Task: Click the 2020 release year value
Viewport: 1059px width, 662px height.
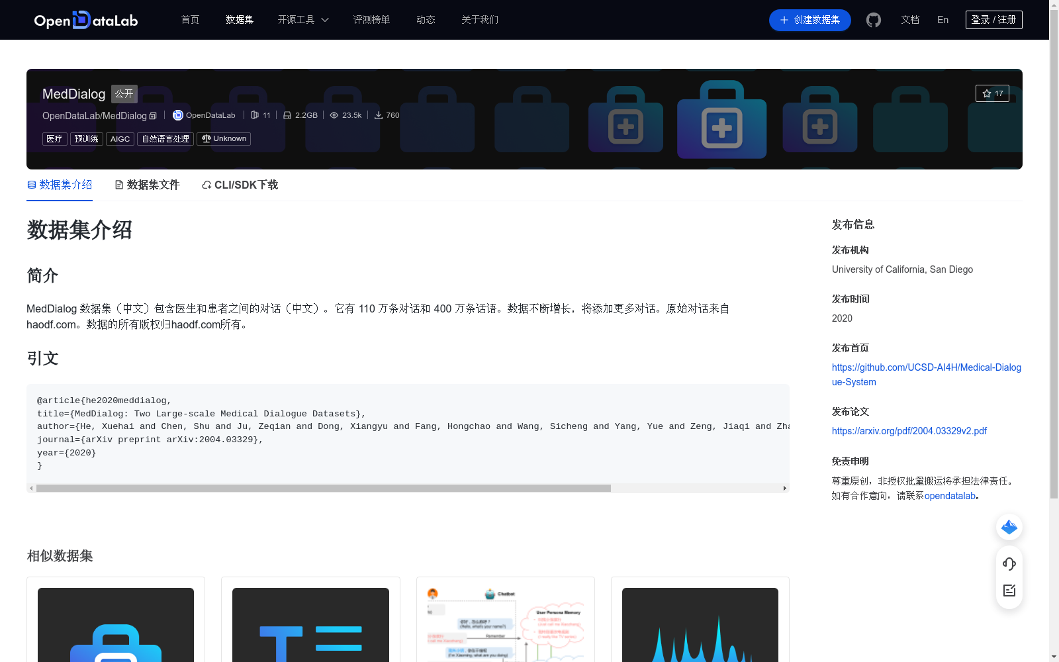Action: click(842, 318)
